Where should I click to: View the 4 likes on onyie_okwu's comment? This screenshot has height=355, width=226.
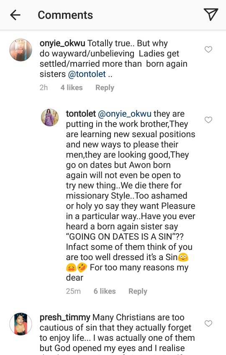click(x=72, y=87)
